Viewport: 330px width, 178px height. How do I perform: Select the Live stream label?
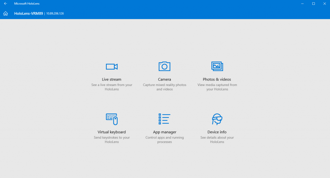pyautogui.click(x=112, y=80)
